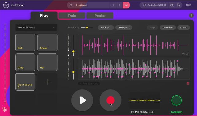Open help with the question mark icon
This screenshot has height=116, width=197.
191,16
